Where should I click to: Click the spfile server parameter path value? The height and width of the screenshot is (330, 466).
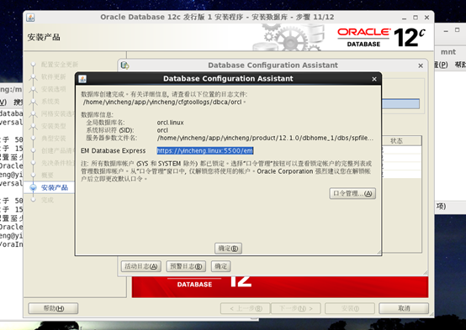[x=265, y=138]
